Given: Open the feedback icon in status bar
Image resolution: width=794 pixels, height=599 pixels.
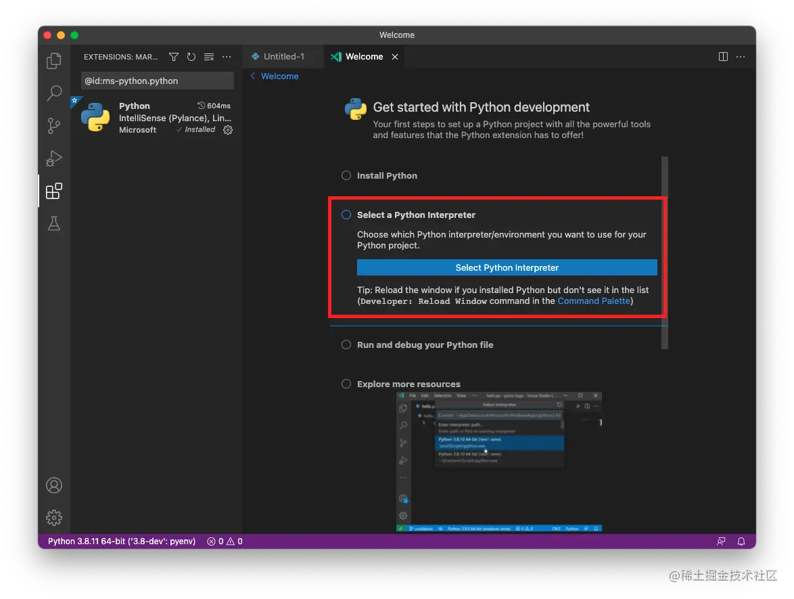Looking at the screenshot, I should point(721,541).
